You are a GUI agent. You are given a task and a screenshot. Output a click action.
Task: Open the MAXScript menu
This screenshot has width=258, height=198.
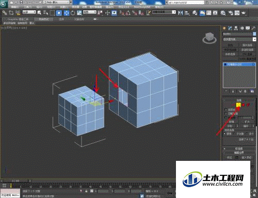pyautogui.click(x=142, y=7)
